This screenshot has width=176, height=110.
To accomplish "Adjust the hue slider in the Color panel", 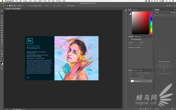I will point(151,23).
